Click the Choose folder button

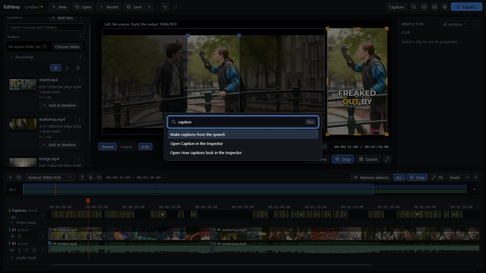click(67, 47)
